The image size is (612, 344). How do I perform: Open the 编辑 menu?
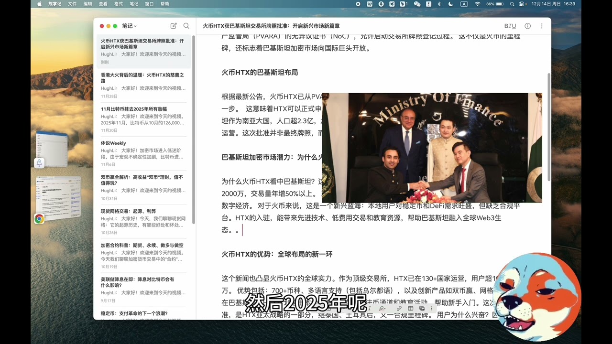pyautogui.click(x=87, y=4)
